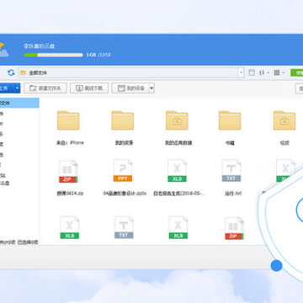Select the ZIP file in the bottom row
Screen dimensions: 303x303
pyautogui.click(x=234, y=228)
